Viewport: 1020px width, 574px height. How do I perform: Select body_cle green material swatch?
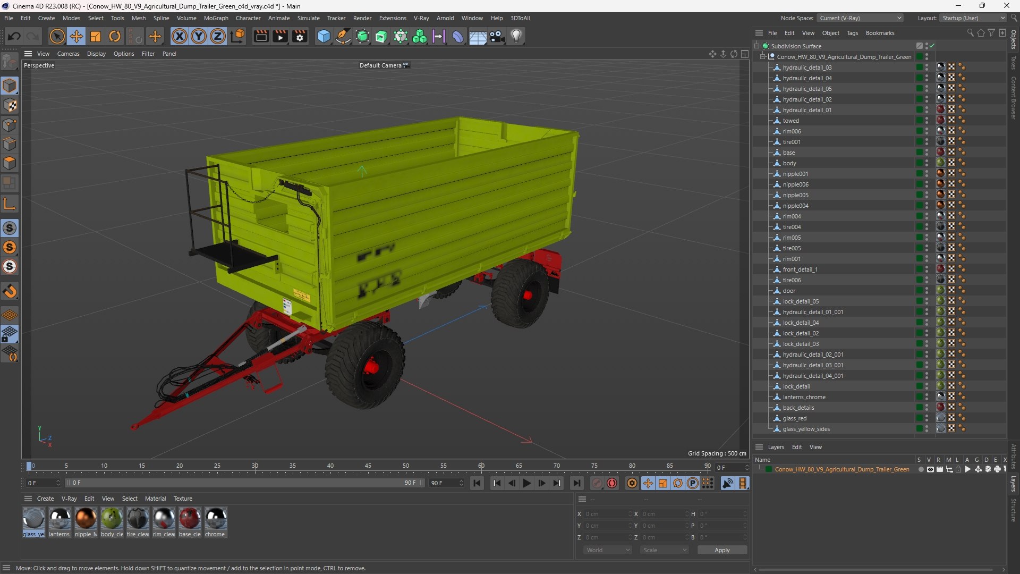[x=112, y=519]
